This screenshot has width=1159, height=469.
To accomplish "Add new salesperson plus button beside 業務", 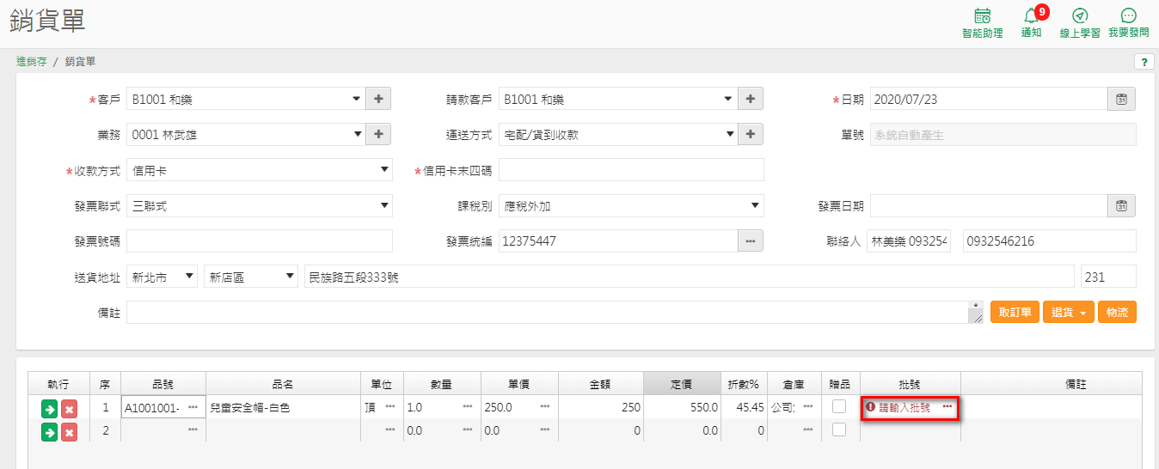I will (x=378, y=135).
